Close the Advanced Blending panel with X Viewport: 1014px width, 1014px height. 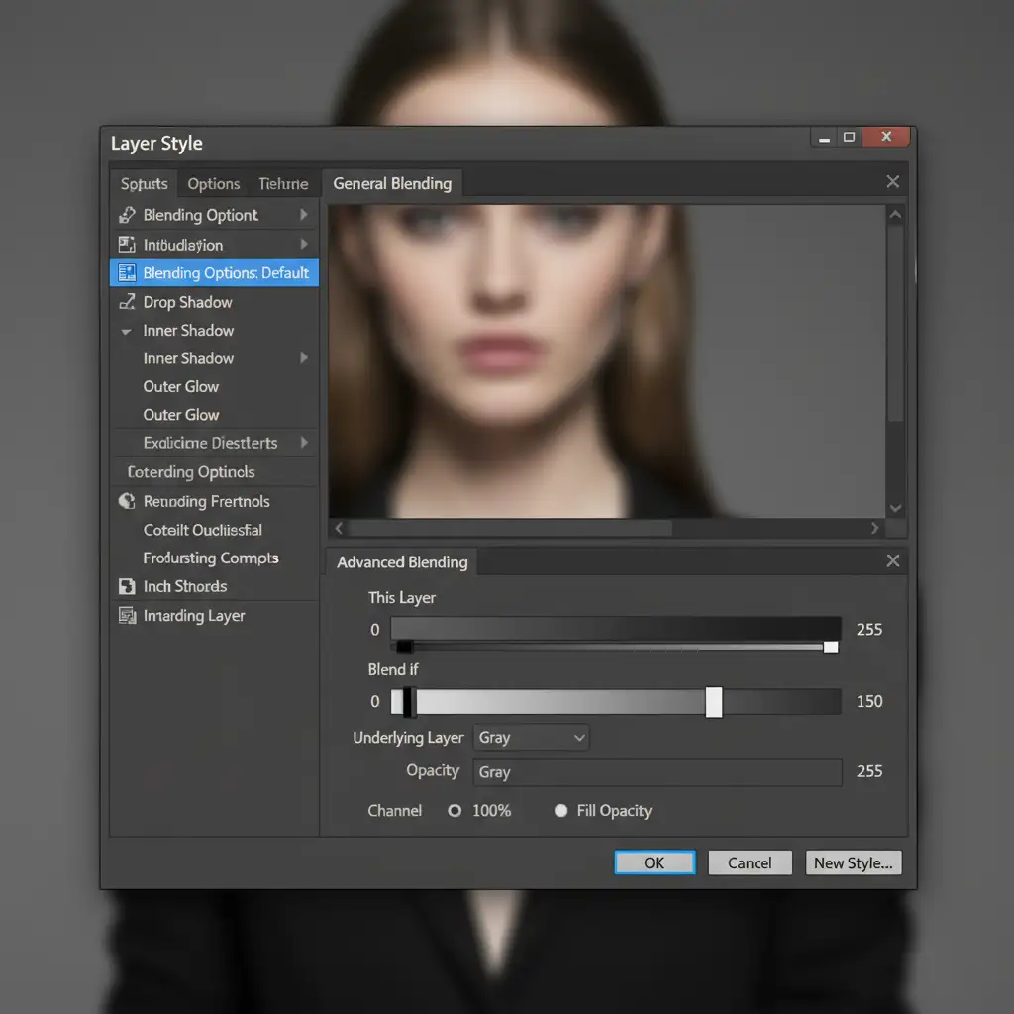pos(892,561)
